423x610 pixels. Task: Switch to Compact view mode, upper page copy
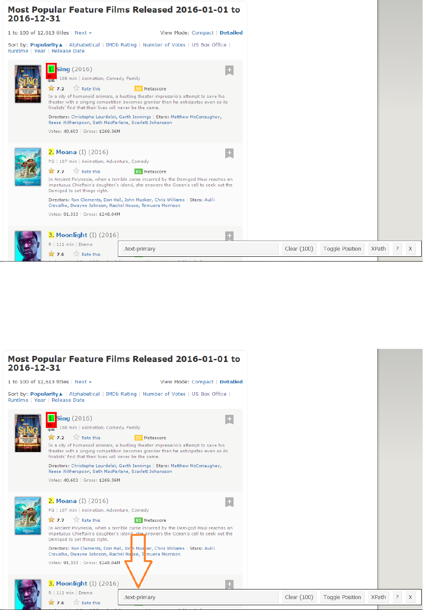click(203, 33)
